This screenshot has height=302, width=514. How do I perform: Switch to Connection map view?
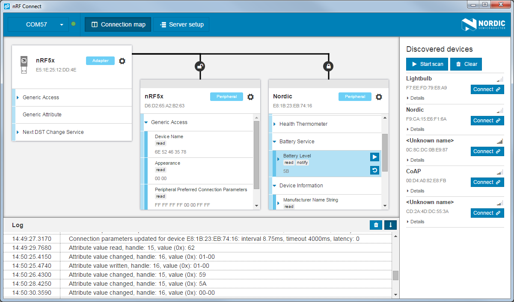tap(118, 24)
